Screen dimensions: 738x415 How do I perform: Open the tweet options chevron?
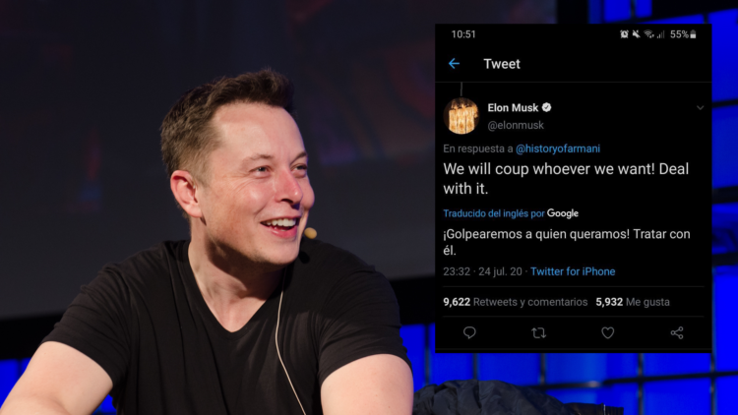coord(700,108)
